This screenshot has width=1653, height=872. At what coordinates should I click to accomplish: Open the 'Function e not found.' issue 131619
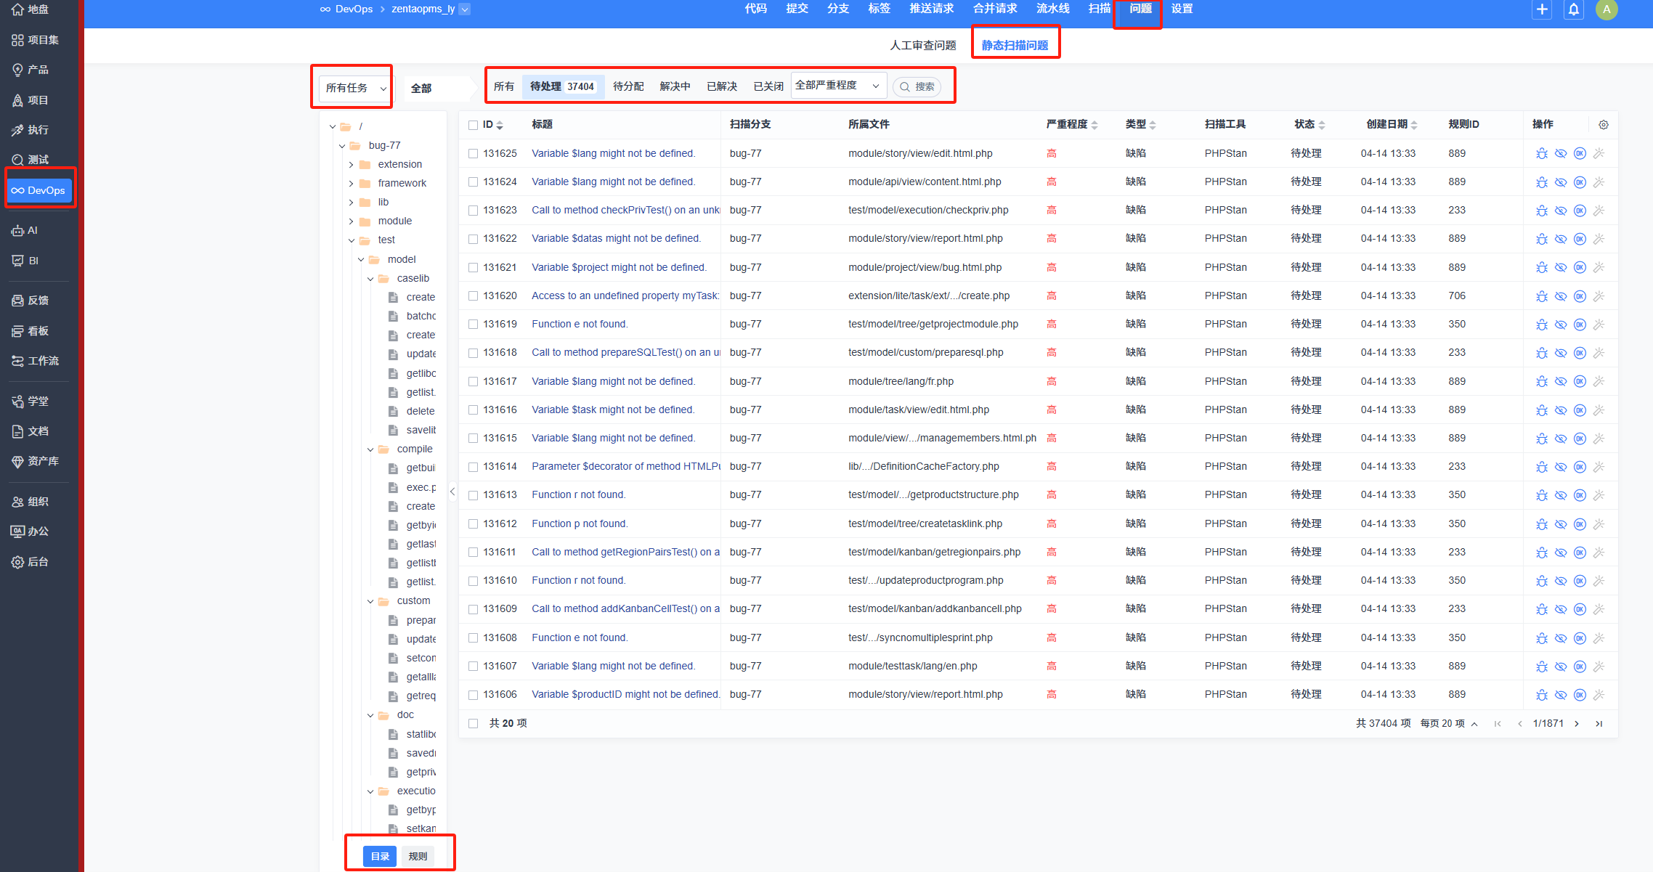click(579, 325)
